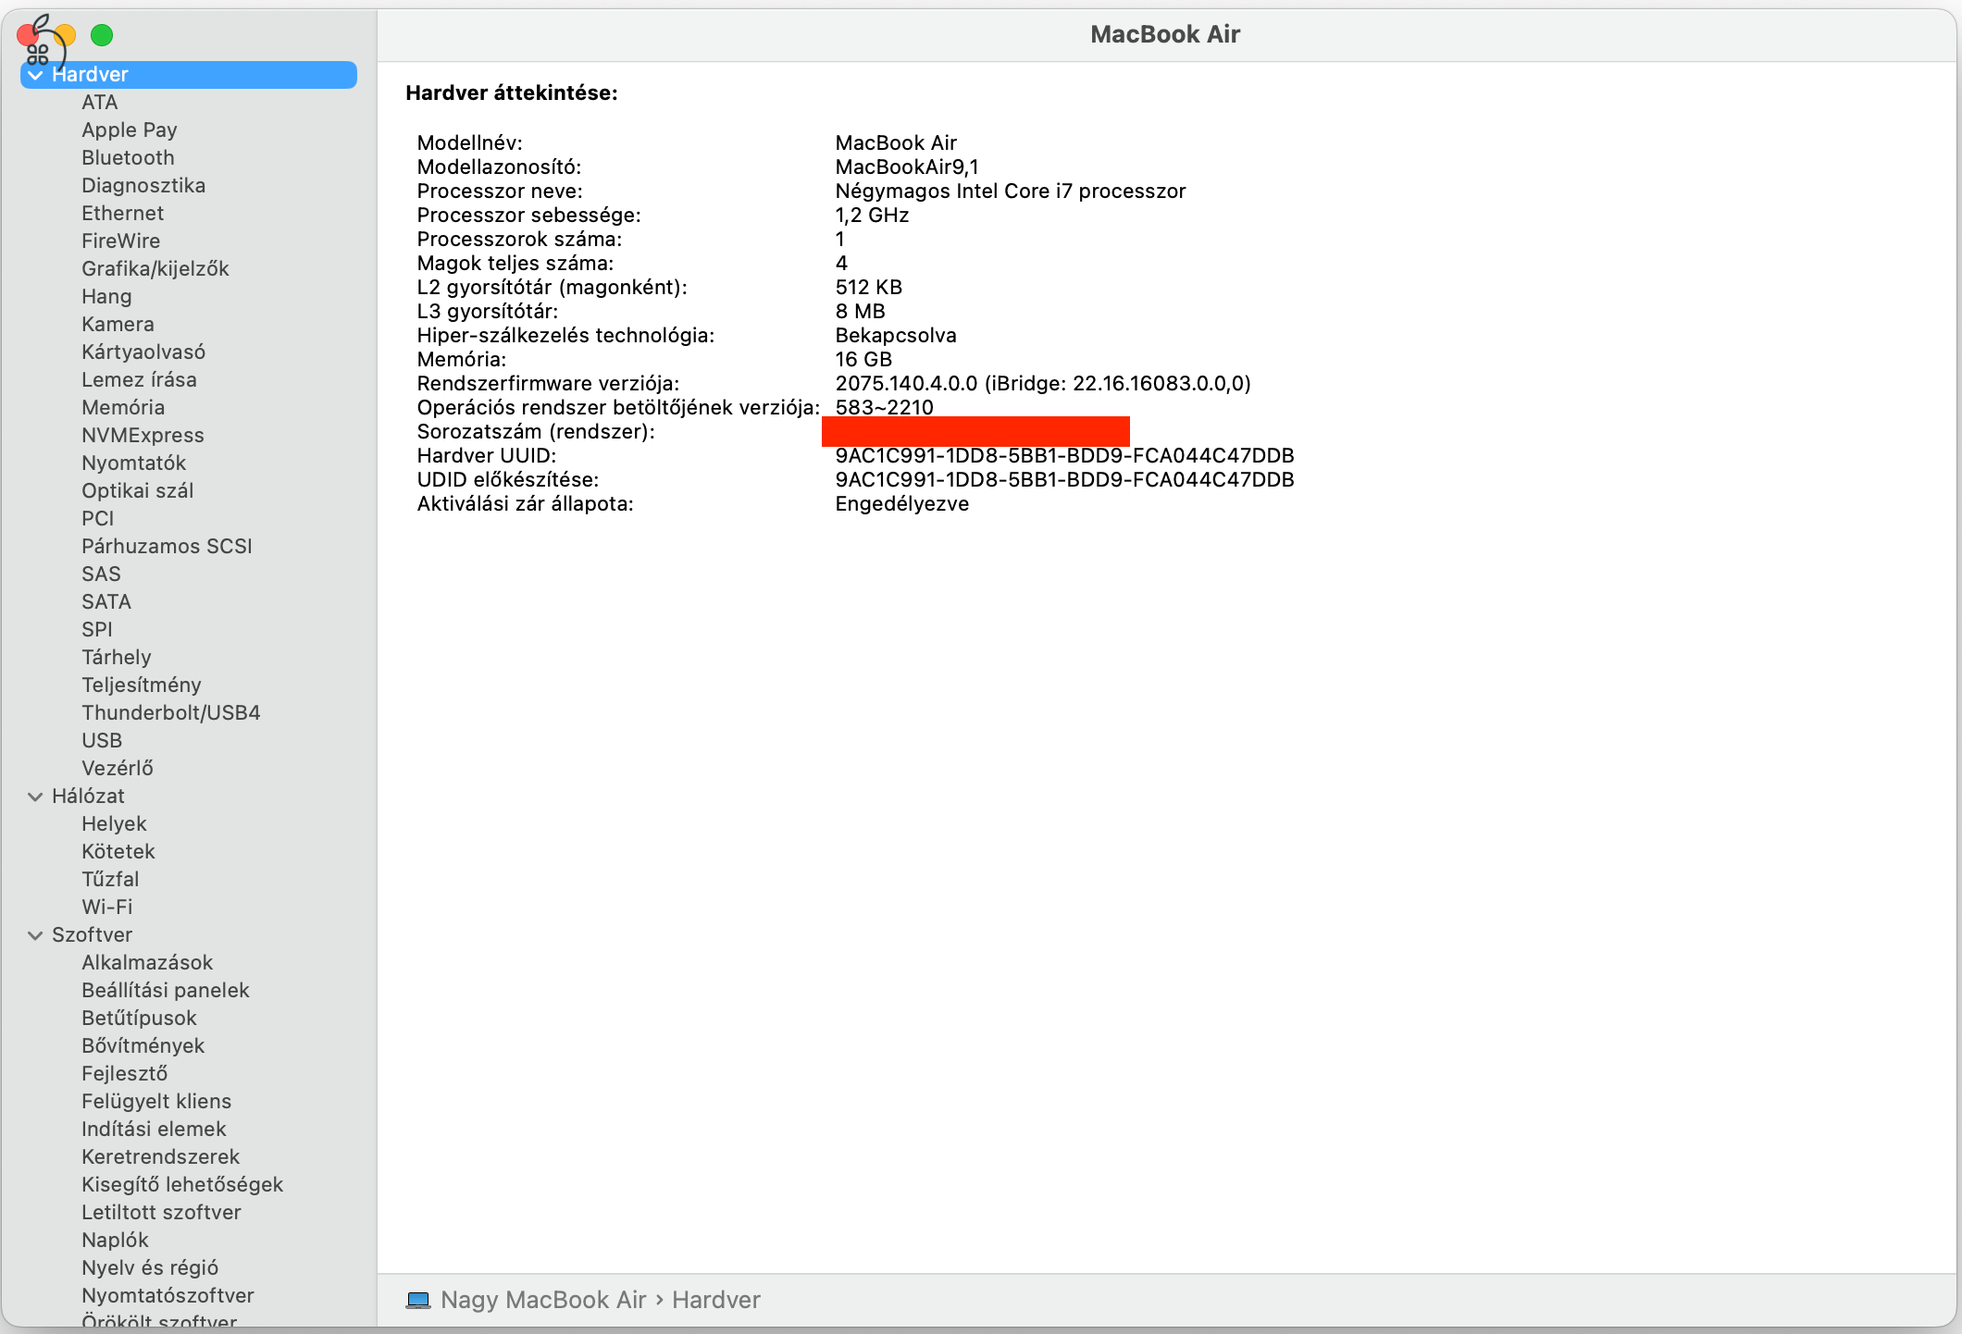This screenshot has height=1334, width=1962.
Task: Select Optikai szál in the sidebar
Action: click(x=138, y=491)
